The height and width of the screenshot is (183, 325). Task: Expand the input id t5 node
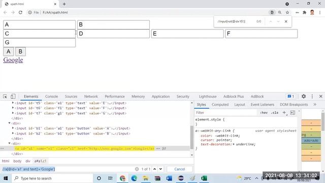tap(13, 103)
